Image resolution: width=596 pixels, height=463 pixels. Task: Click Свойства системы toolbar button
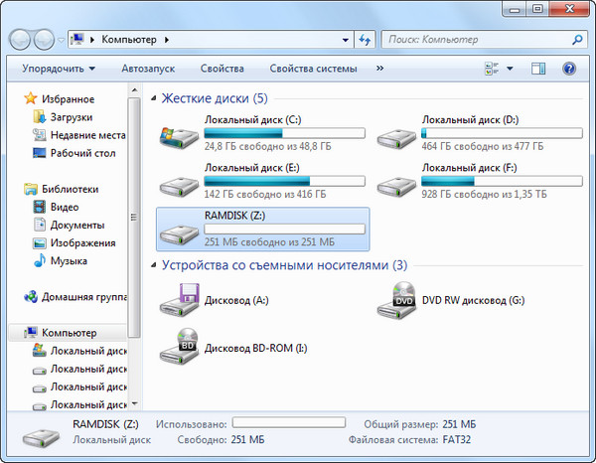(311, 69)
